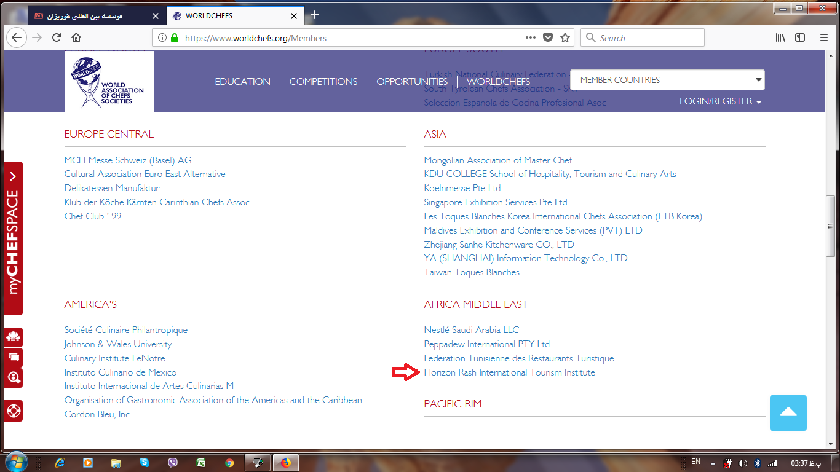Save page to Pocket icon
840x472 pixels.
click(x=548, y=37)
